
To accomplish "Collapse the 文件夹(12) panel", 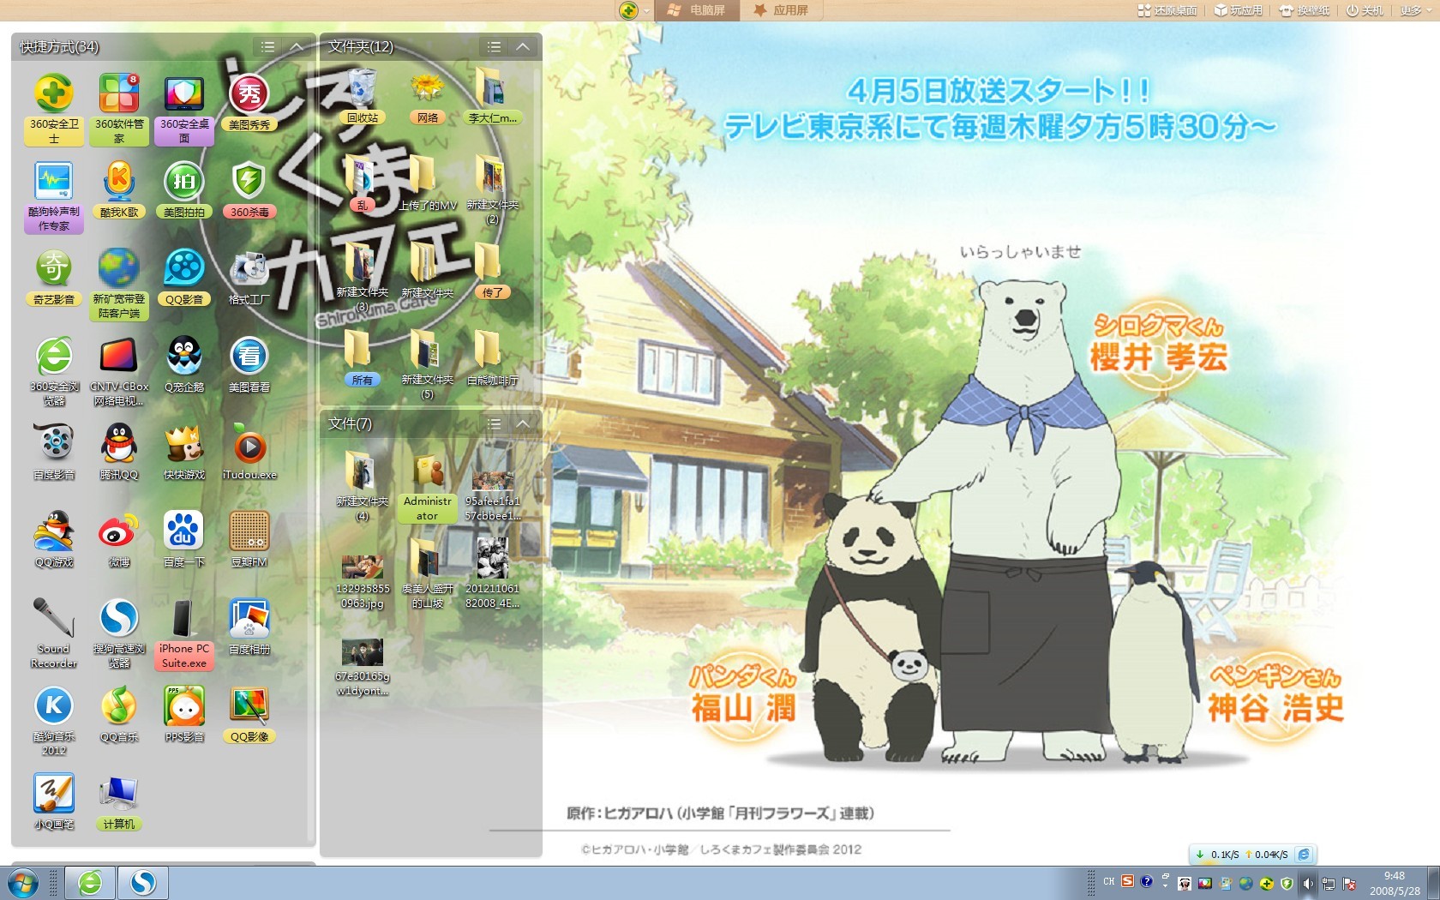I will click(x=523, y=47).
